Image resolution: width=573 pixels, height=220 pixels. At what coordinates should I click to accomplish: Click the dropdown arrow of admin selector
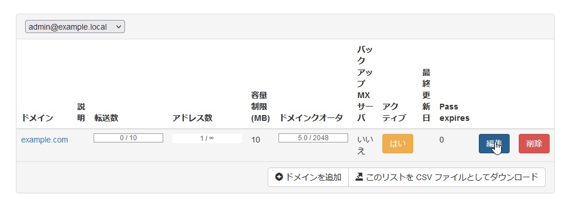118,27
